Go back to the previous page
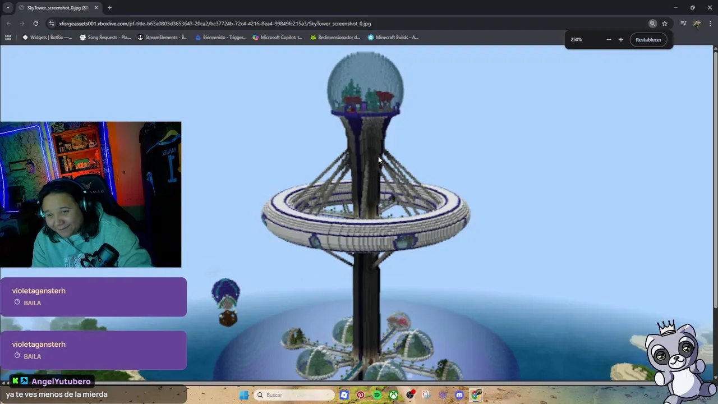 point(8,24)
